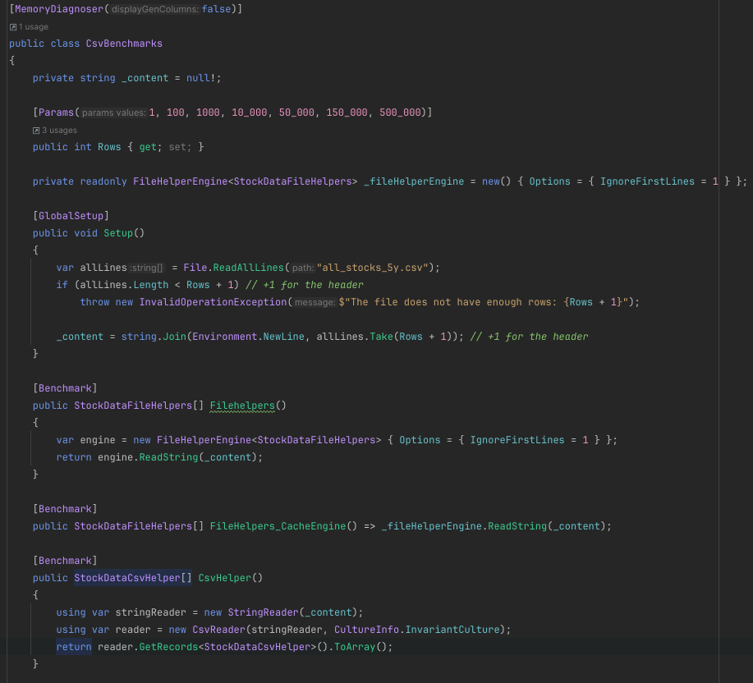The height and width of the screenshot is (683, 753).
Task: Click the throw keyword
Action: [95, 302]
